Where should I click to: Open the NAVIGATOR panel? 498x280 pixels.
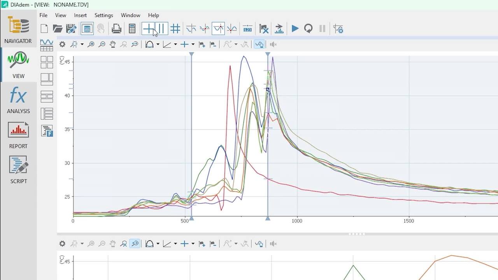(18, 29)
